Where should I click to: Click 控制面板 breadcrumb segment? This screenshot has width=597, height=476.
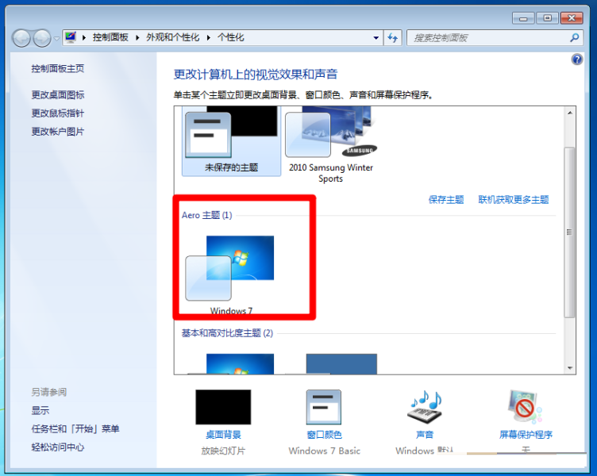(x=110, y=37)
